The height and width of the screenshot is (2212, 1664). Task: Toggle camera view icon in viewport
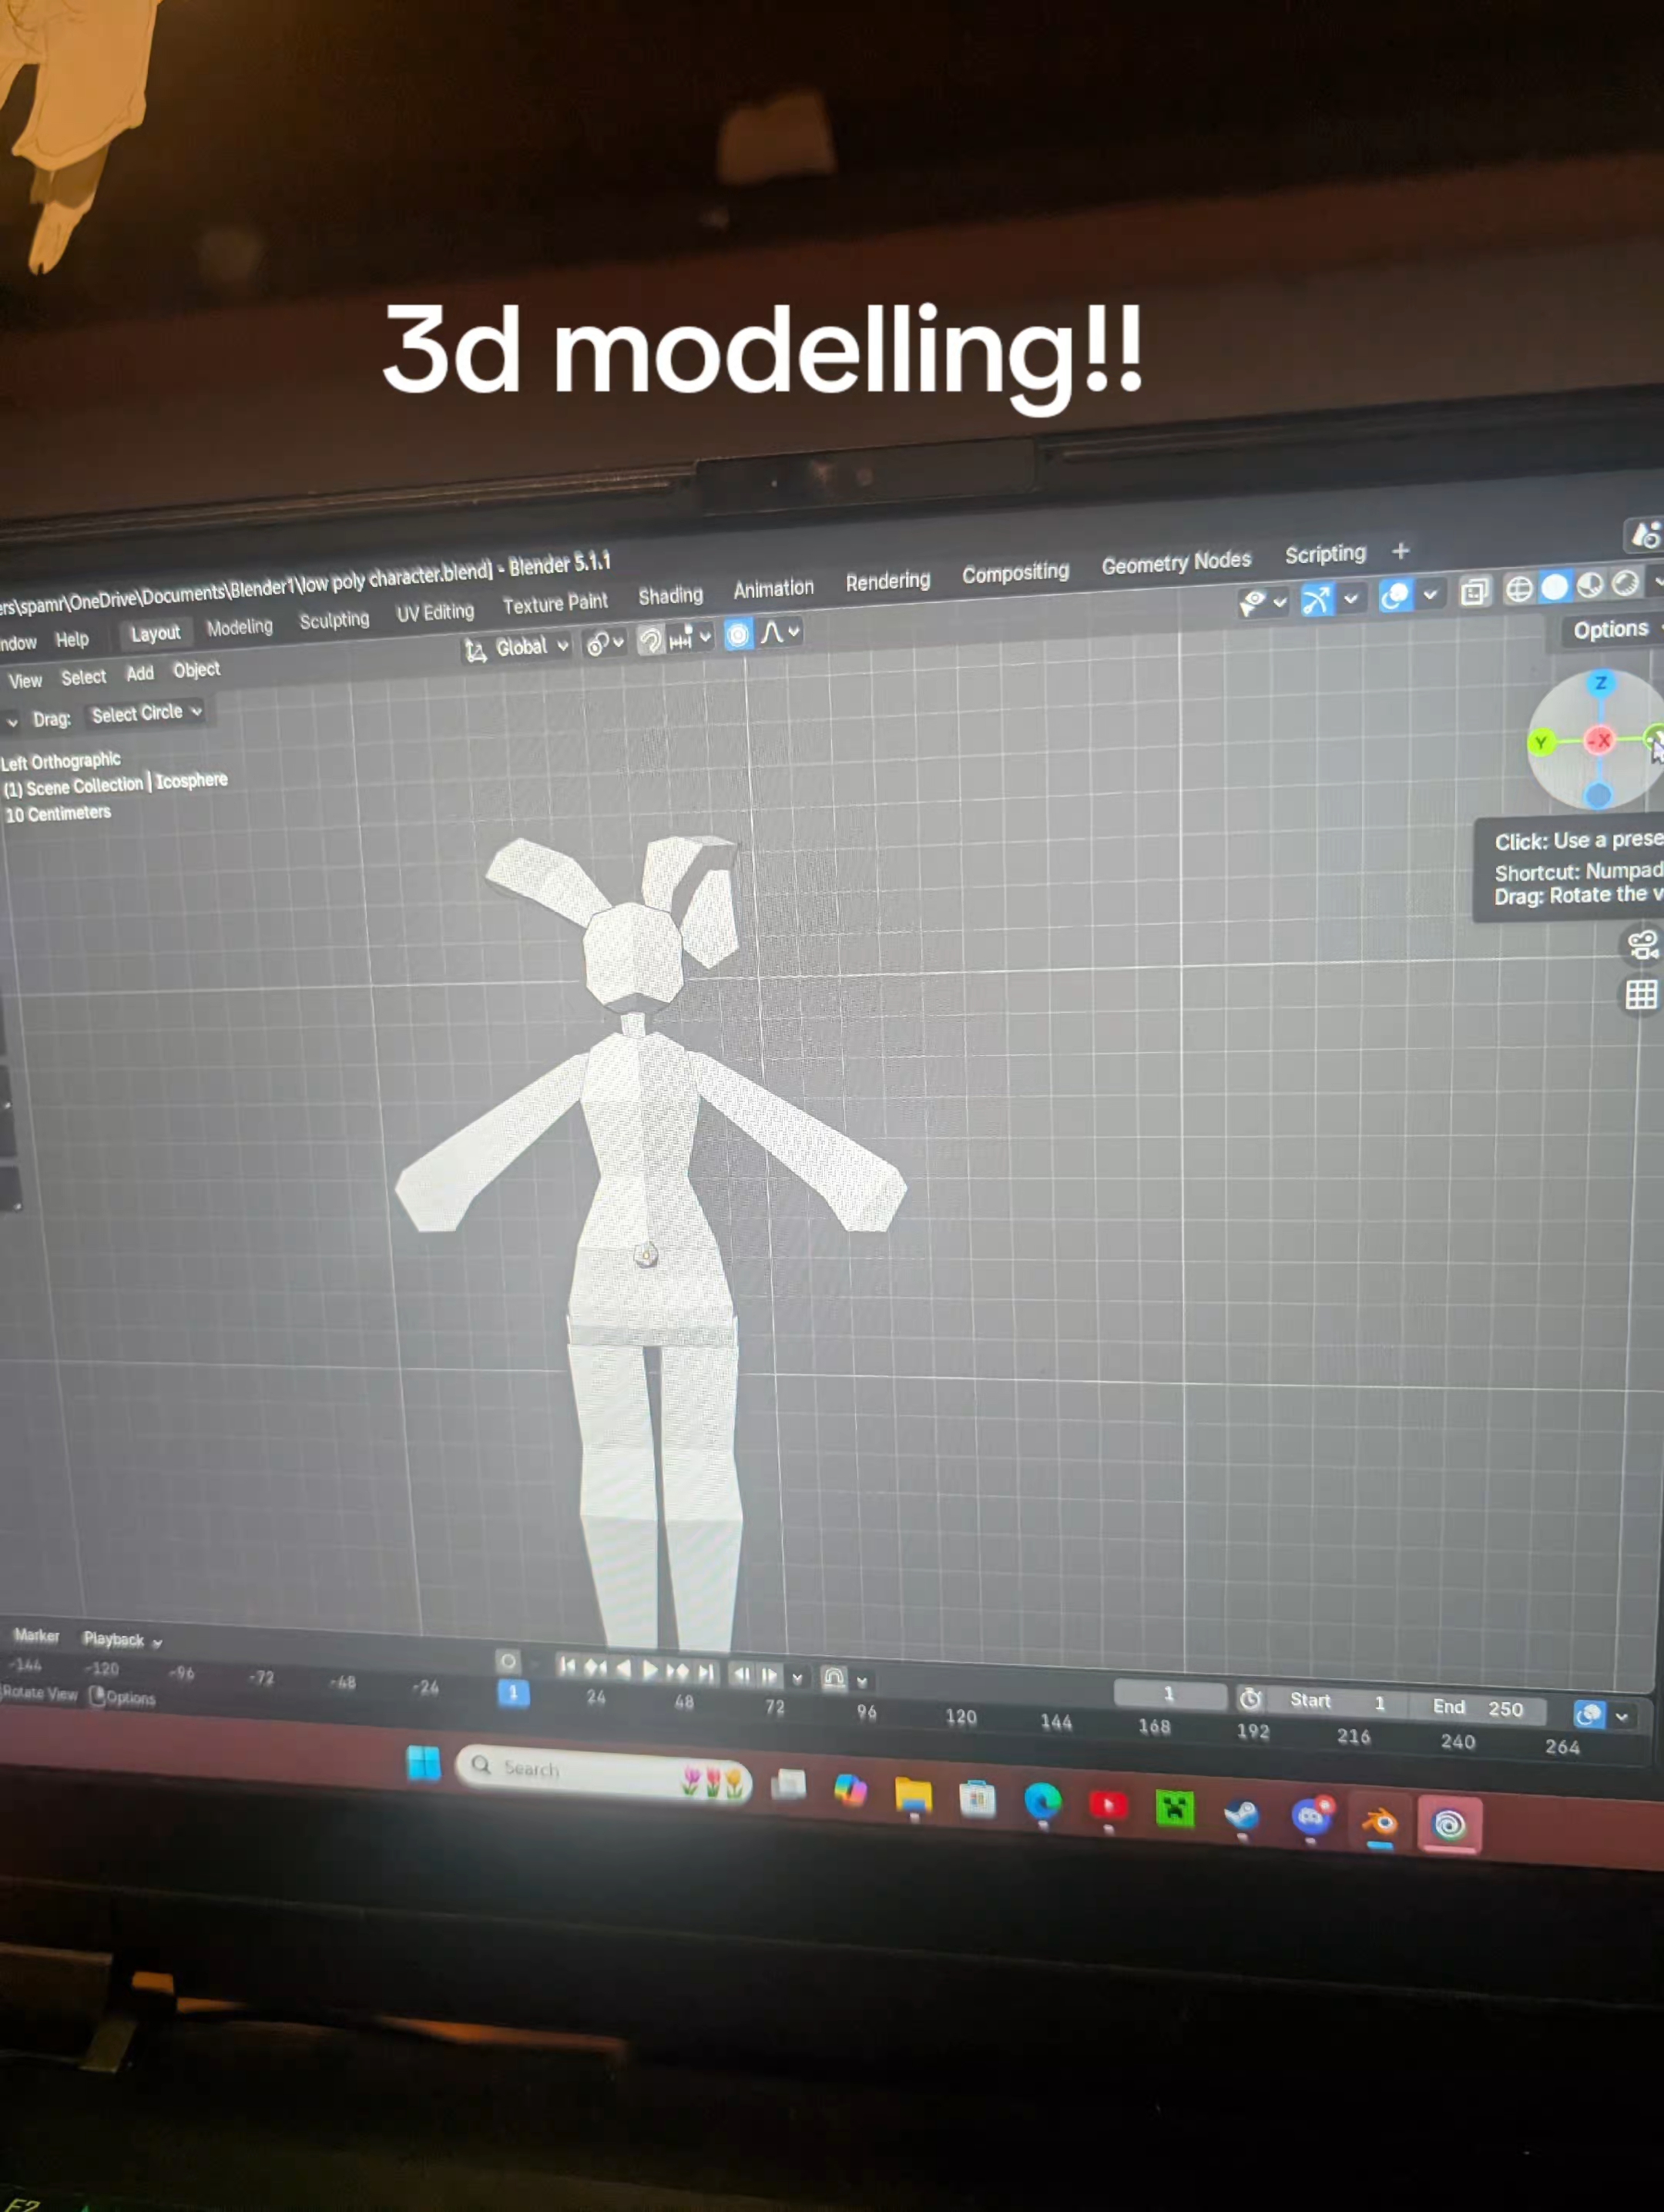[1642, 944]
